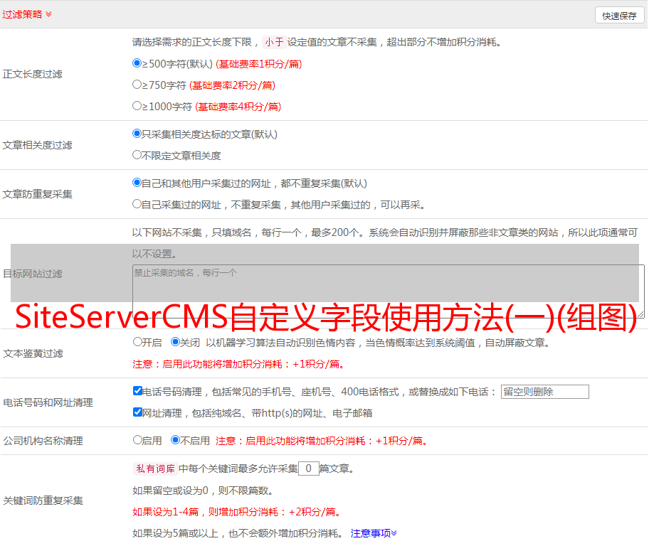Collapse the 过滤策略 section header
Screen dimensions: 649x546
[x=27, y=14]
